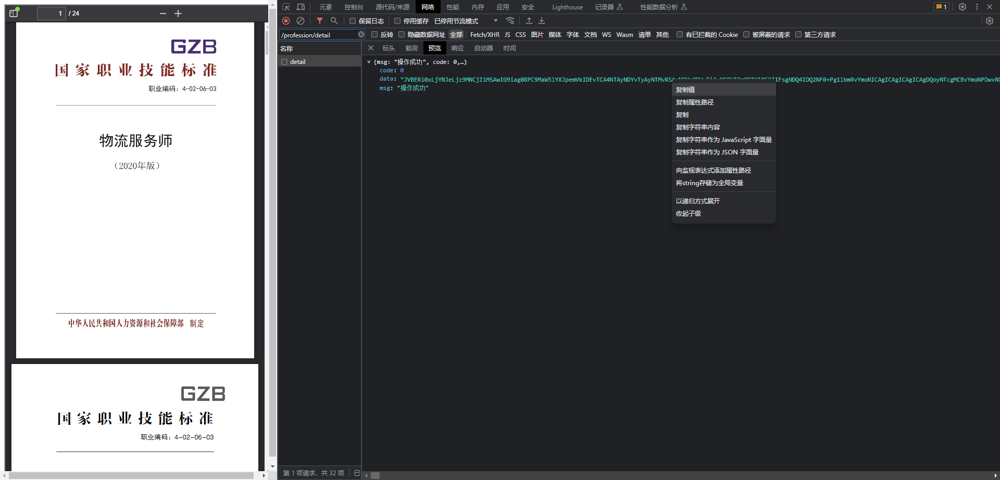Open network panel settings gear

point(990,21)
